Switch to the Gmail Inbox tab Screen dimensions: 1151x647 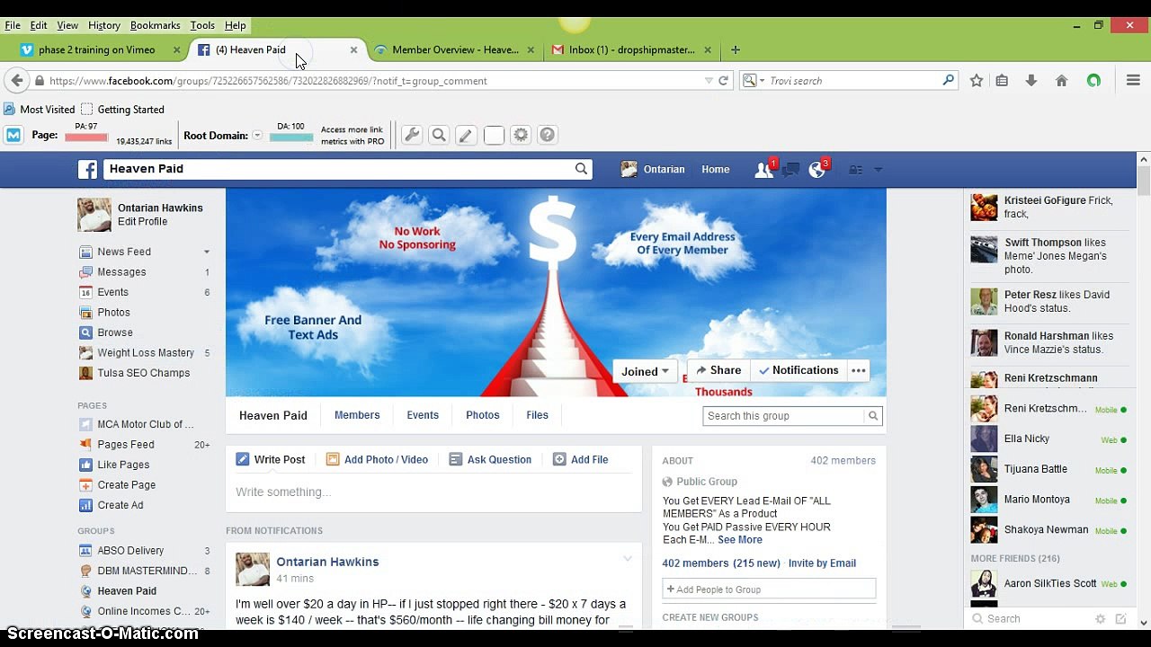click(x=631, y=50)
